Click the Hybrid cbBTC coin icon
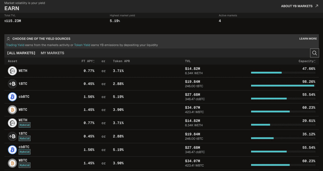The height and width of the screenshot is (171, 323). pyautogui.click(x=12, y=150)
